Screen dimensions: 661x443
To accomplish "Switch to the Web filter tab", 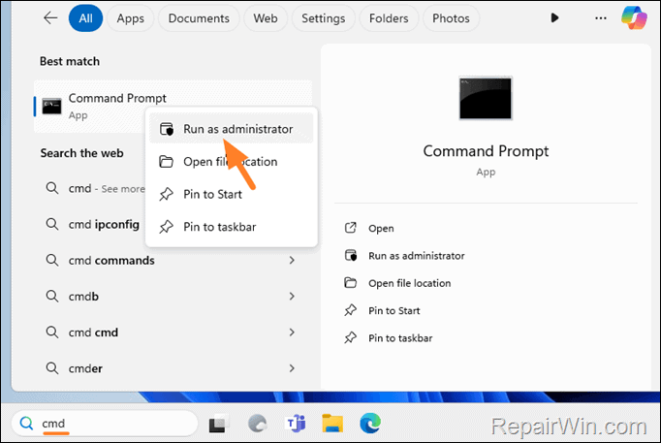I will pos(266,18).
